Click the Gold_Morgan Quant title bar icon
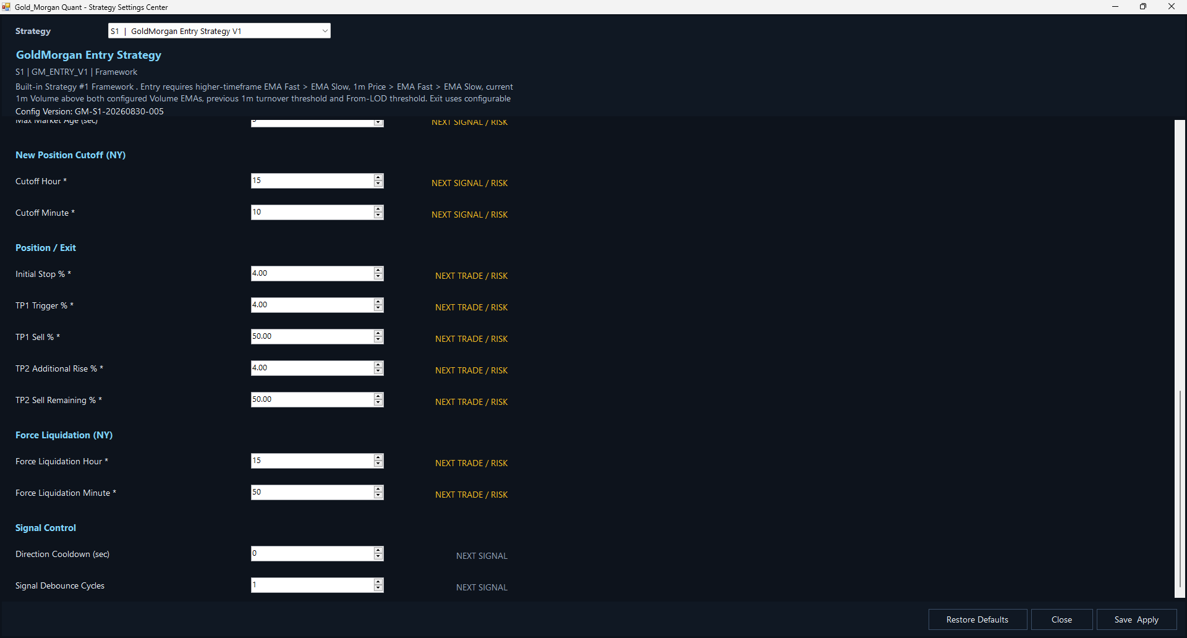1187x638 pixels. pyautogui.click(x=6, y=7)
